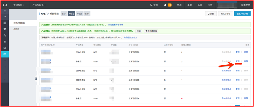The image size is (254, 107).
Task: Click 管理 for the SMB row with 2 mount points
Action: click(x=237, y=61)
